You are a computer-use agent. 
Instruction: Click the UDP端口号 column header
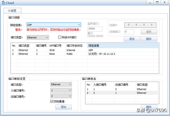point(57,46)
